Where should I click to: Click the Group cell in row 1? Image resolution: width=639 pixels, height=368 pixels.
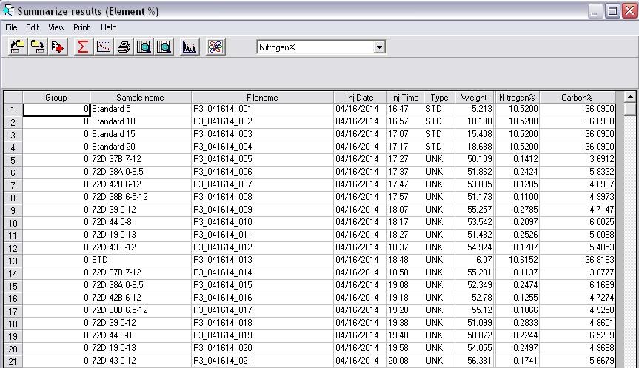[x=56, y=110]
